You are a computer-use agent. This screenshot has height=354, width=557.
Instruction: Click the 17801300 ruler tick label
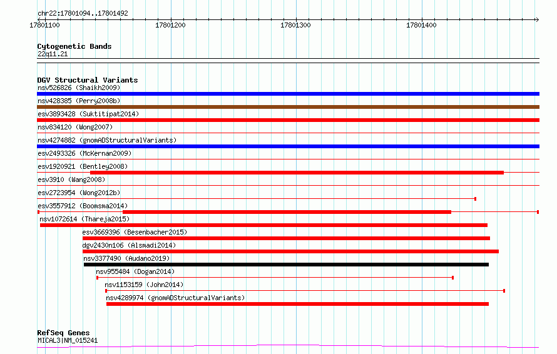(295, 25)
